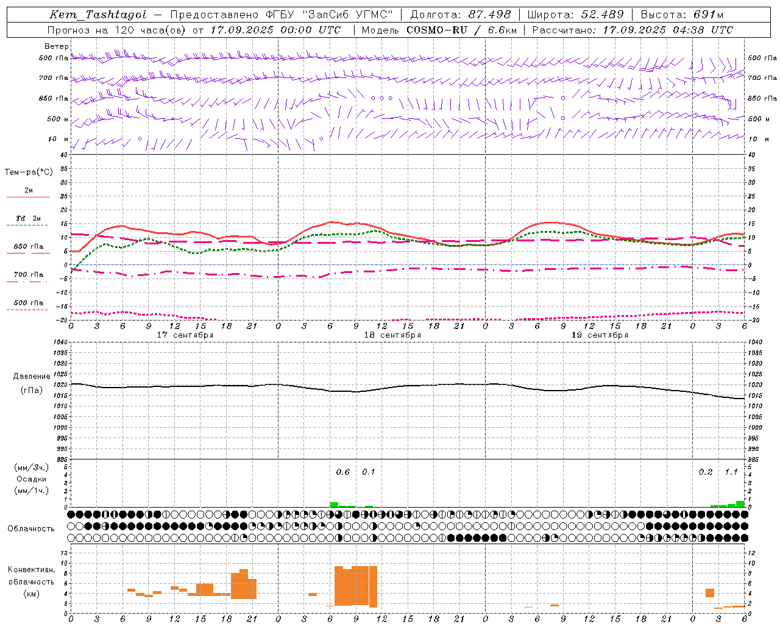Click the 10 м wind level label on left
780x624 pixels.
58,139
